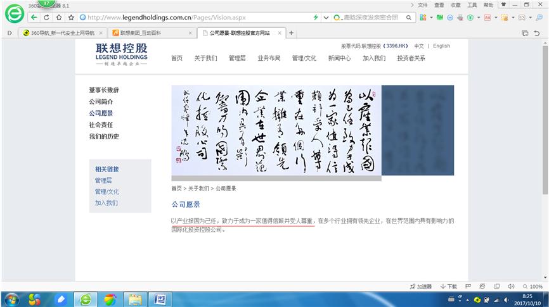Go back with the green arrow
Viewport: 549px width, 307px height.
click(x=34, y=17)
